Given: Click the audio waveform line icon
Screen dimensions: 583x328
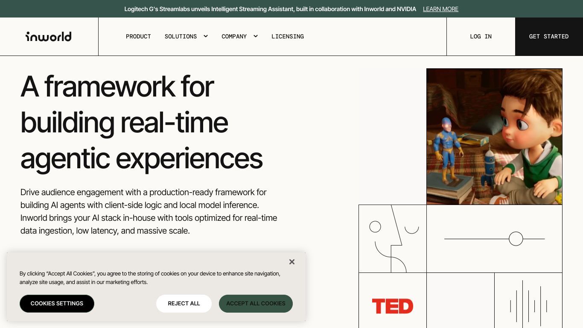Looking at the screenshot, I should (x=528, y=302).
